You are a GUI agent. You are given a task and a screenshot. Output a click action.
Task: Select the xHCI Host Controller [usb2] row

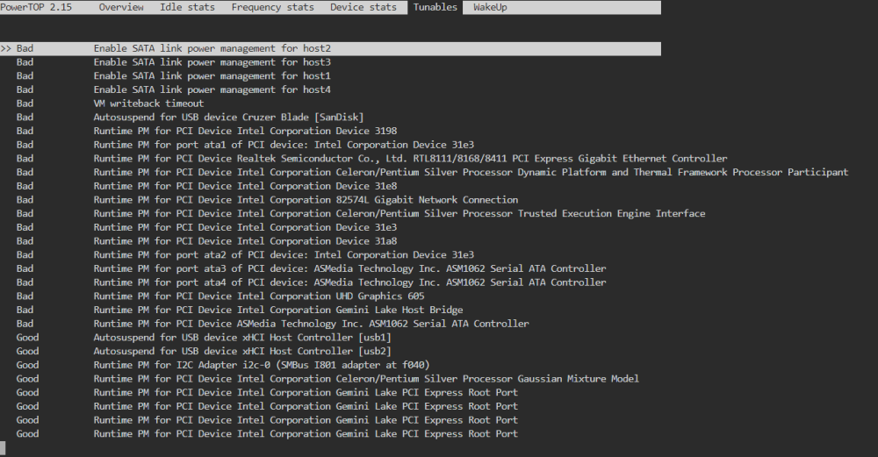[x=204, y=351]
